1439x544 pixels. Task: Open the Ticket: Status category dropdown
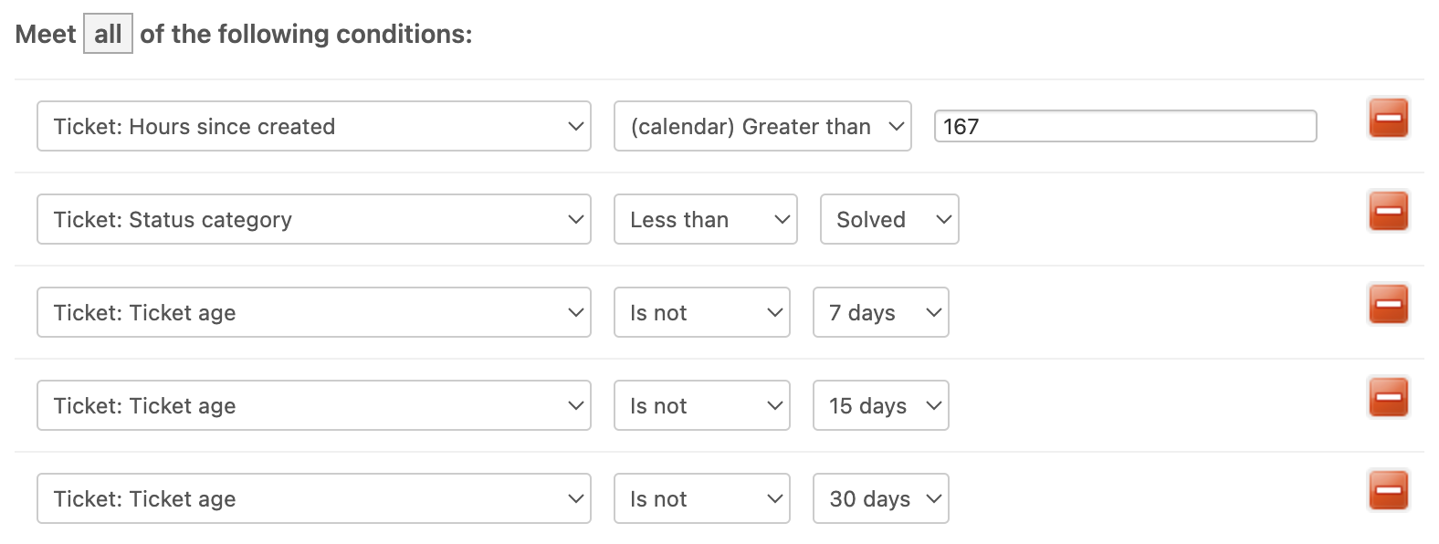tap(314, 219)
